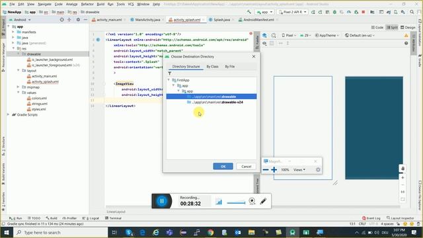423x238 pixels.
Task: Switch editor to Design view
Action: [x=408, y=28]
